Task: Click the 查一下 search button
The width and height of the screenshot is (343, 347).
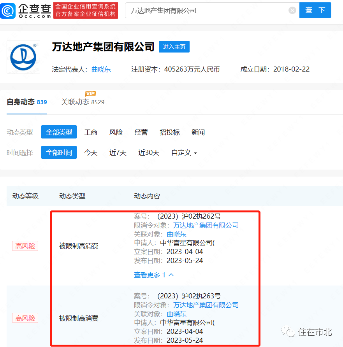Action: click(315, 10)
